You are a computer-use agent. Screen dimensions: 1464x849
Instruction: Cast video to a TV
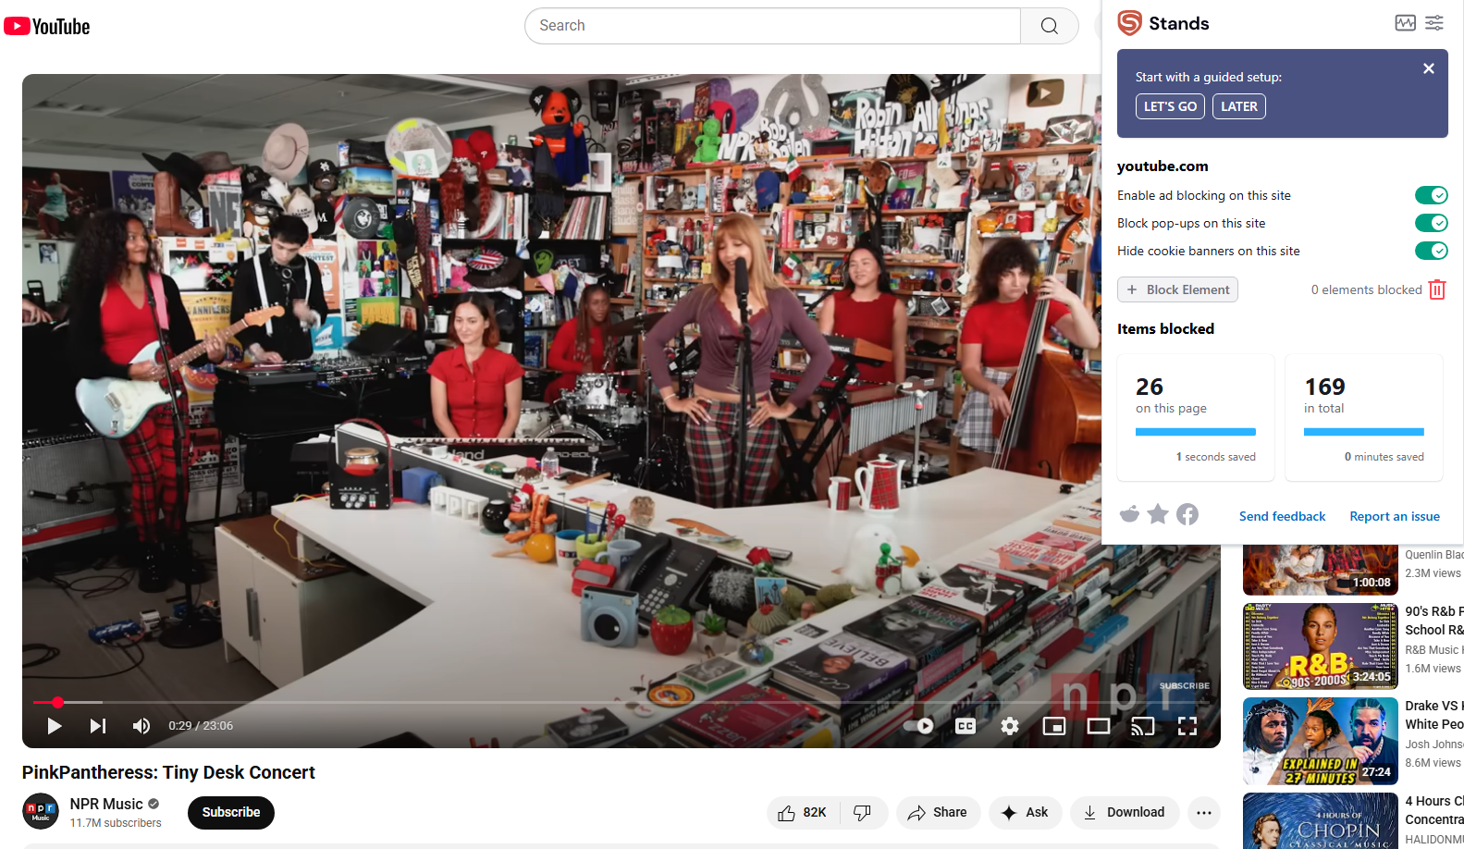click(1143, 726)
